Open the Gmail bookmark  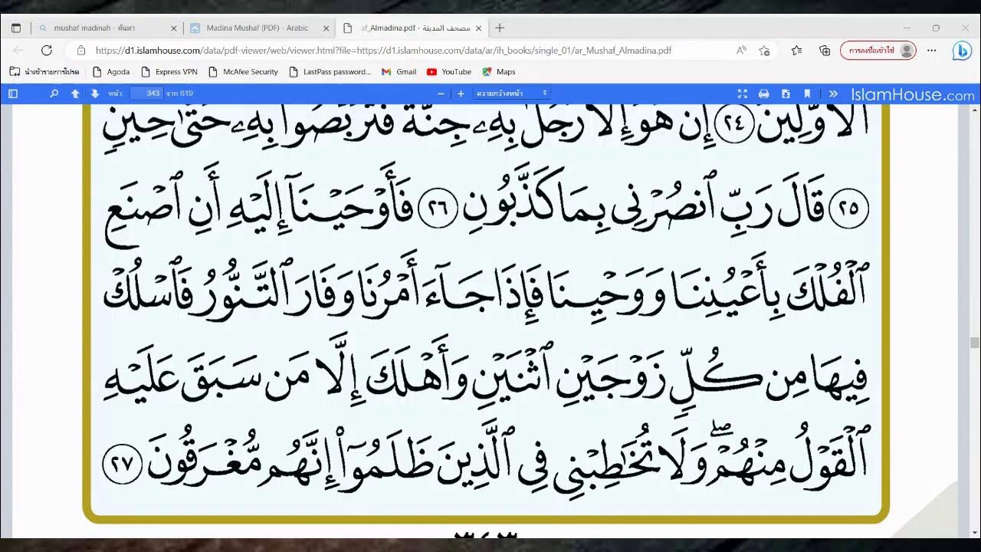(399, 72)
